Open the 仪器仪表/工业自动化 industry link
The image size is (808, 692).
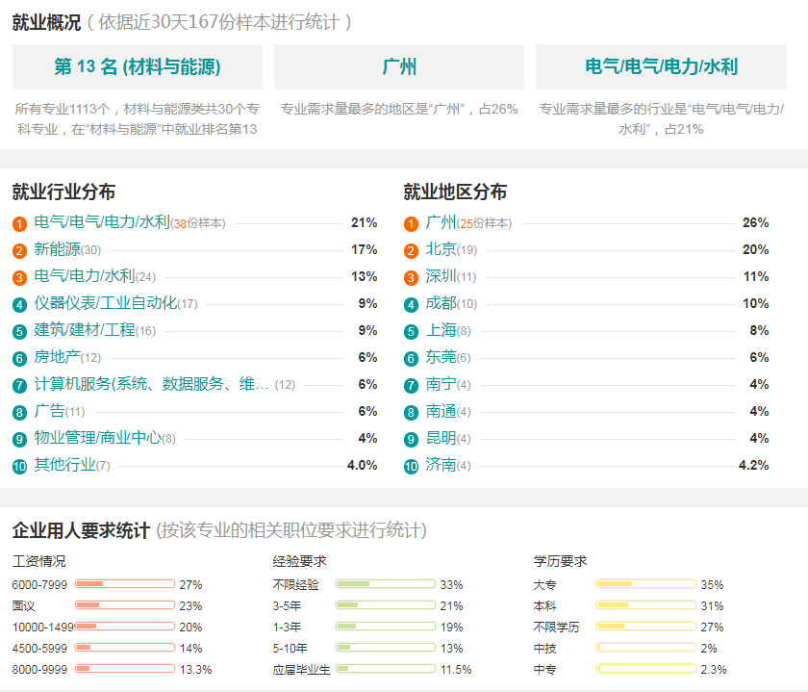[106, 302]
